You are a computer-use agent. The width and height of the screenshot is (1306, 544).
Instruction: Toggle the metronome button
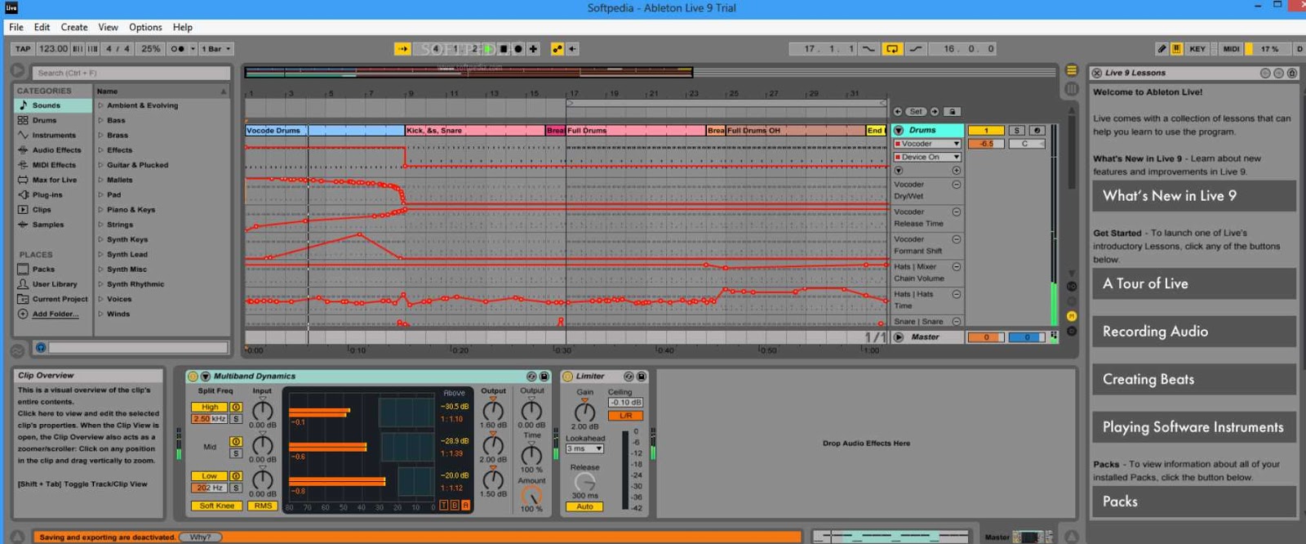point(178,49)
